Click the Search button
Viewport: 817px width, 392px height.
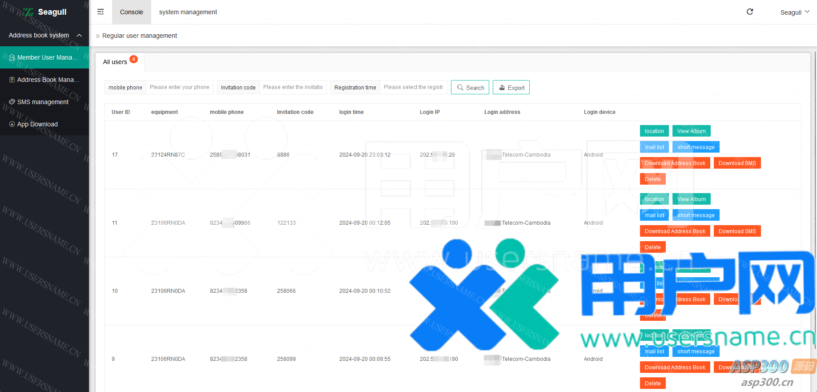(x=470, y=88)
